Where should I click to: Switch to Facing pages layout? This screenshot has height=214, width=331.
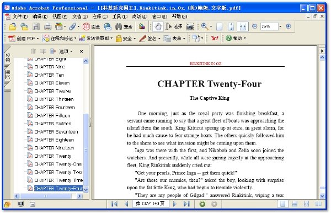click(x=318, y=204)
